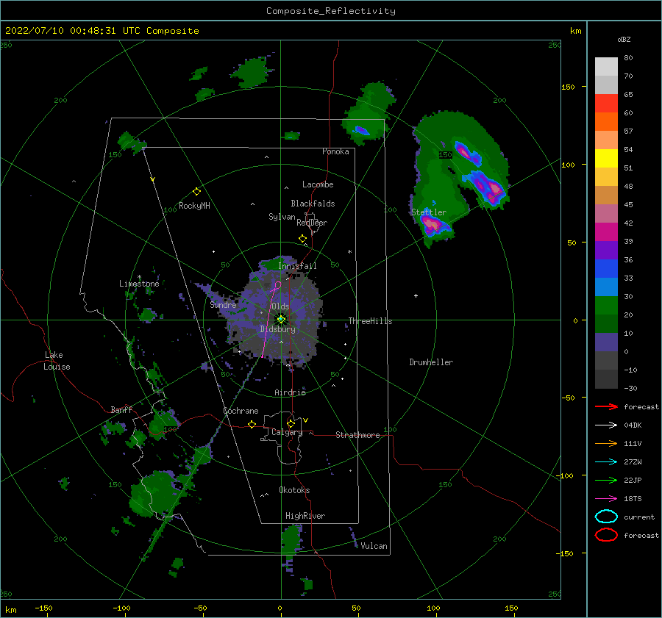Click the small blue storm cell near Ponoka
This screenshot has width=662, height=618.
[361, 129]
